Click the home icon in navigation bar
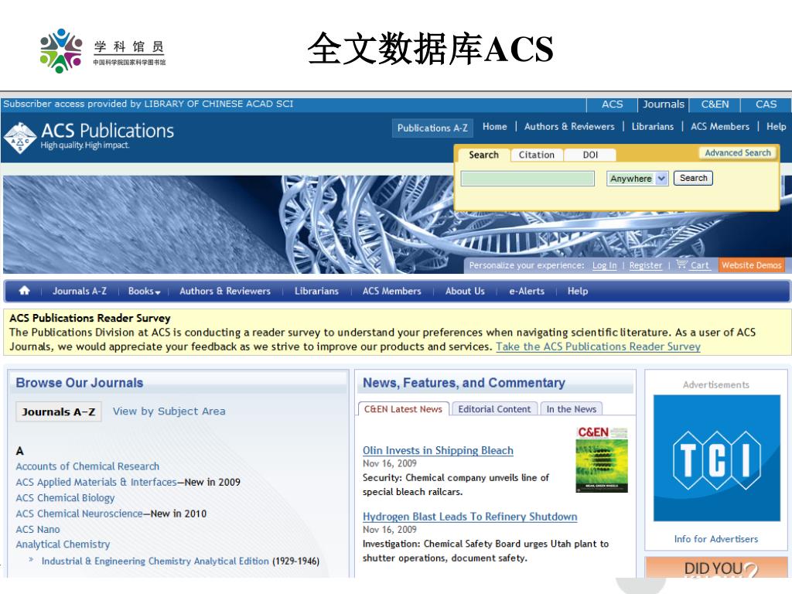The width and height of the screenshot is (792, 594). tap(24, 291)
